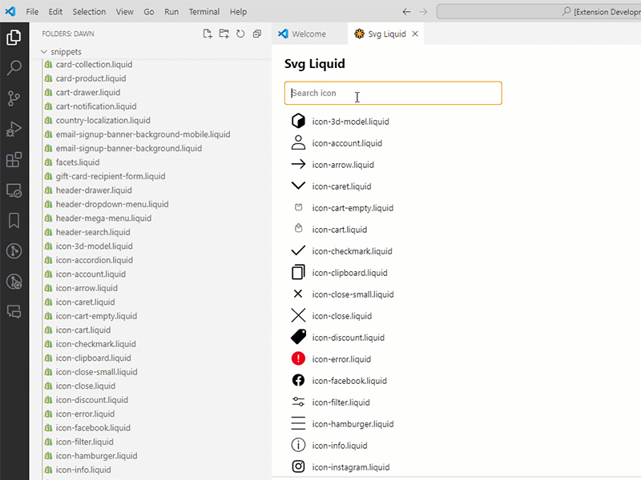Click the black discount tag icon

coord(298,337)
